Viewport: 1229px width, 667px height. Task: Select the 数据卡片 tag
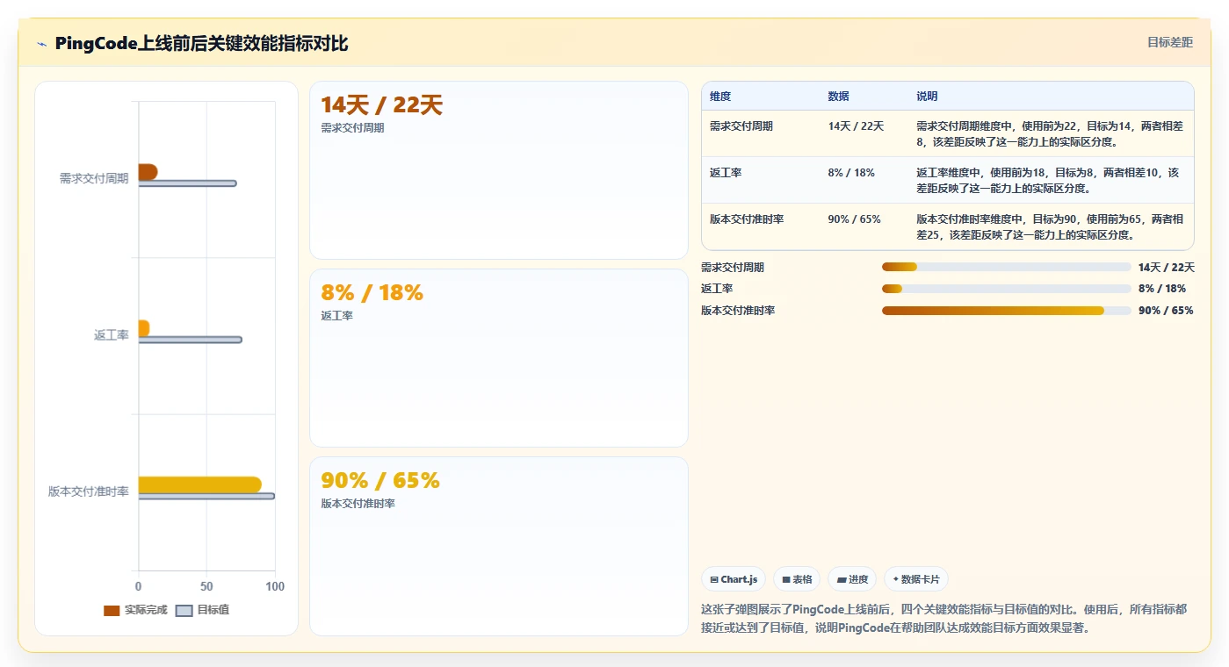(x=916, y=579)
